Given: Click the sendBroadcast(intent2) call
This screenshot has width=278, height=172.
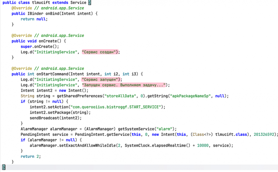Looking at the screenshot, I should pos(56,118).
